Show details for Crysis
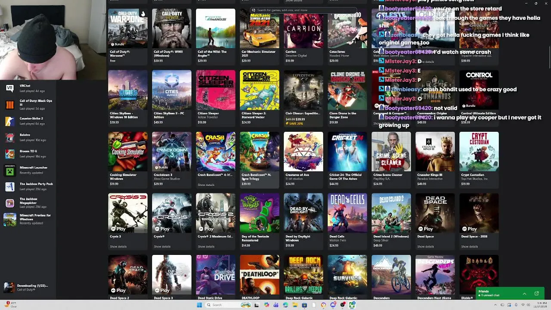This screenshot has height=310, width=551. click(x=162, y=247)
